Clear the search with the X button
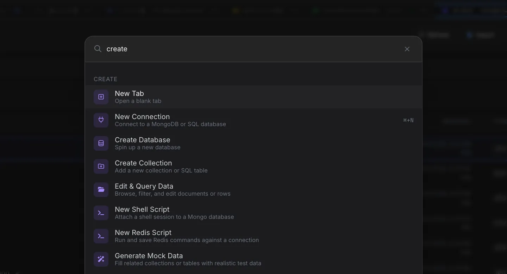Screen dimensions: 507x274 point(407,49)
